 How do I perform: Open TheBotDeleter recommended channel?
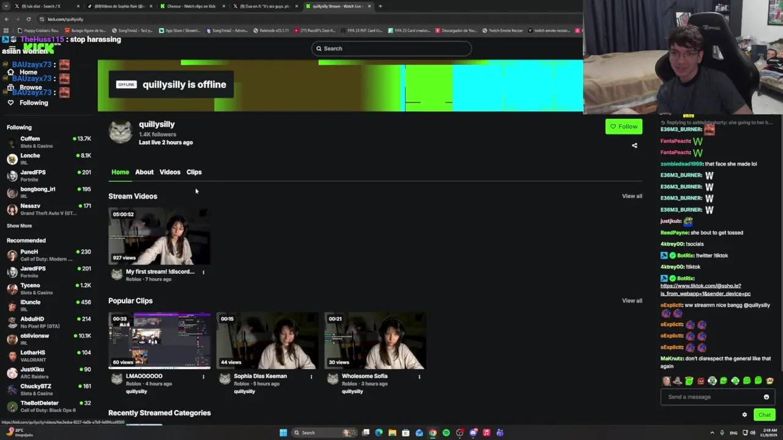point(49,406)
